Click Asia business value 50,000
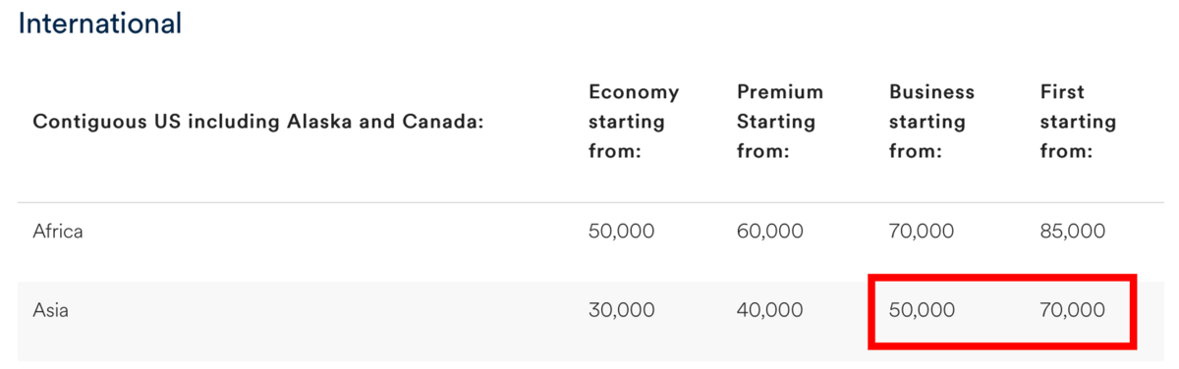 point(922,310)
